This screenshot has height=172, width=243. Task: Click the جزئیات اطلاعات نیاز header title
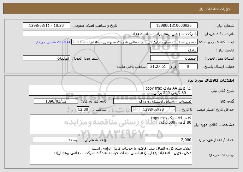(215, 9)
